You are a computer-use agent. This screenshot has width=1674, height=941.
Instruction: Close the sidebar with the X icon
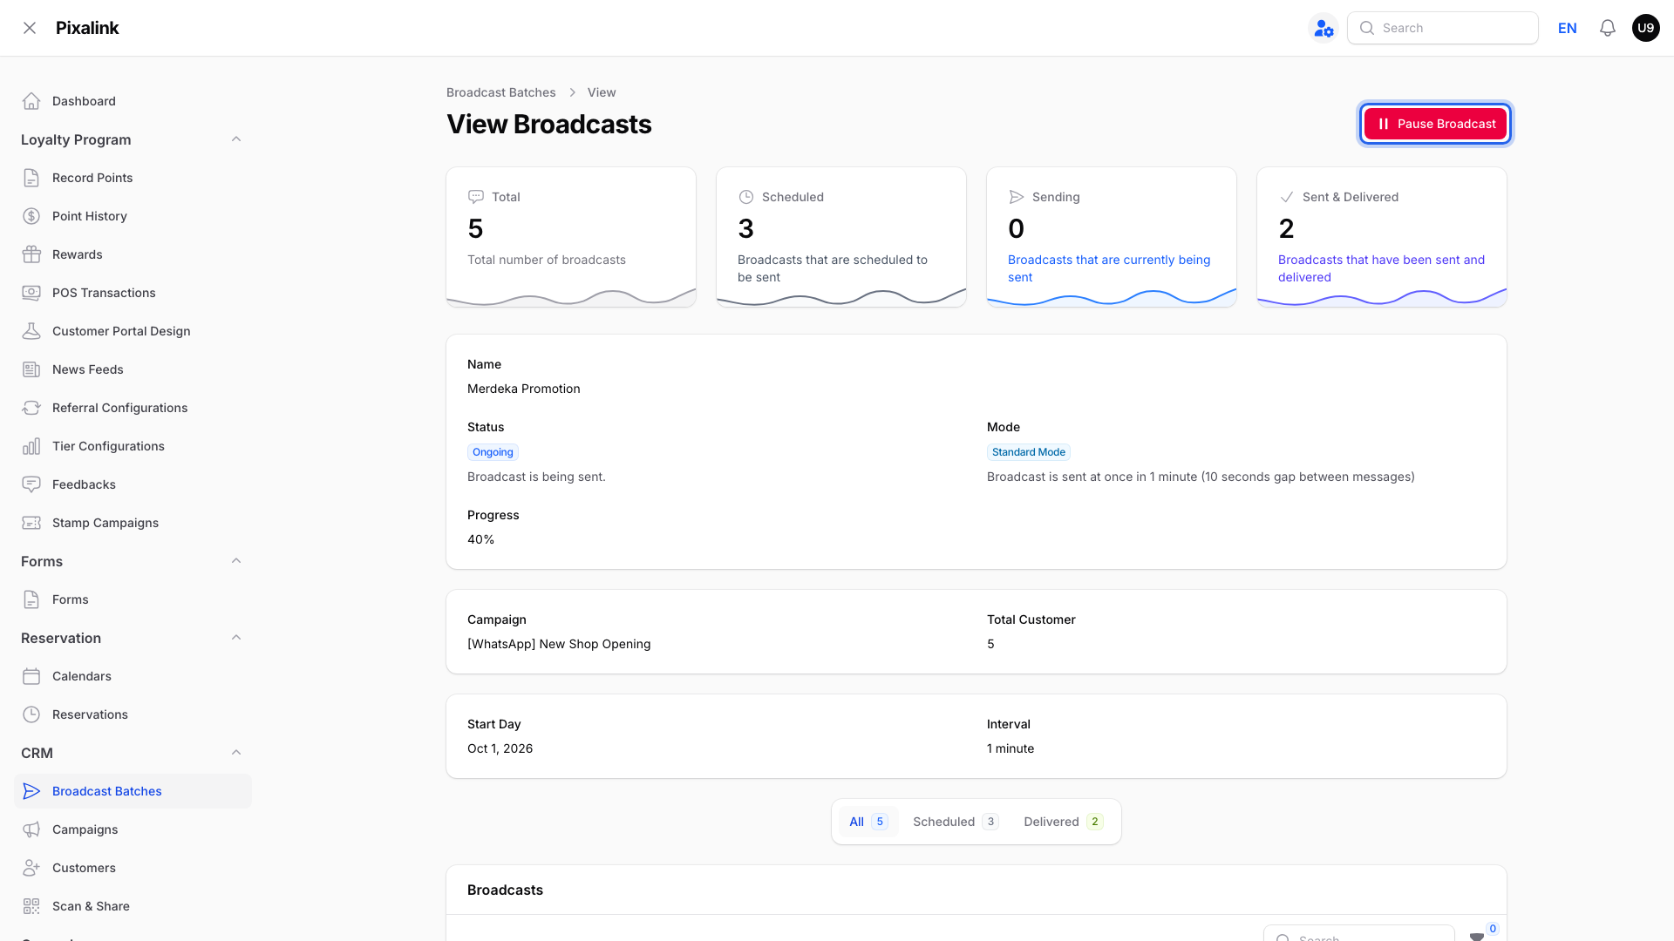(30, 28)
